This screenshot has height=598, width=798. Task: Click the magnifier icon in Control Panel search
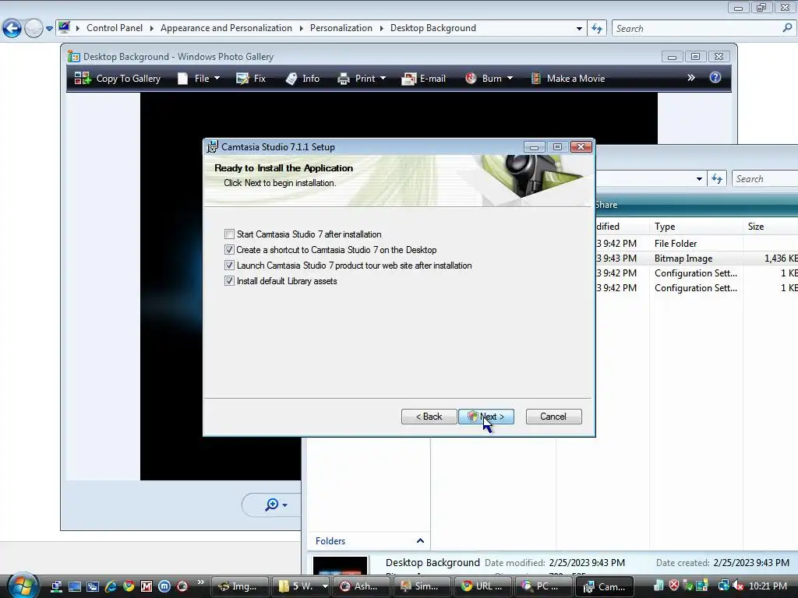(787, 28)
